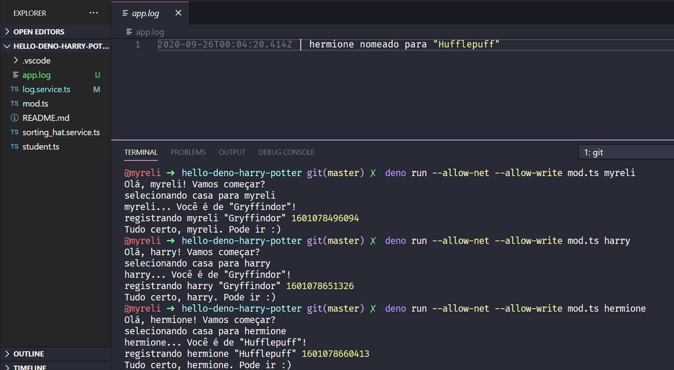
Task: Click the TS icon beside sorting_hat.service.ts
Action: (x=14, y=132)
